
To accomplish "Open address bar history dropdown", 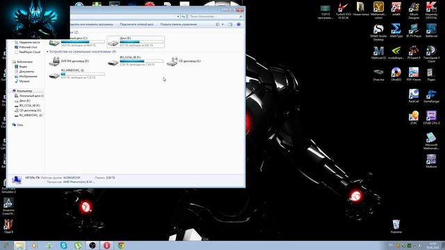I will [178, 17].
